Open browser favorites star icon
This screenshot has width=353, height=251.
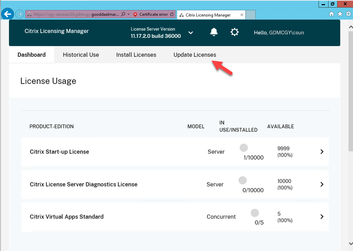click(340, 14)
